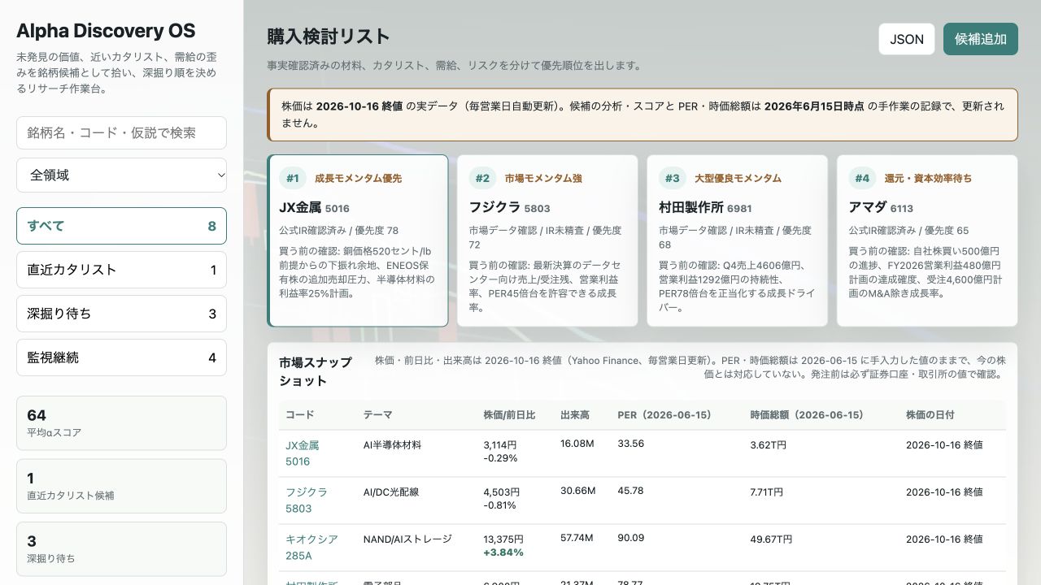
Task: Click the AI/DC光配線 theme cell
Action: (x=393, y=492)
